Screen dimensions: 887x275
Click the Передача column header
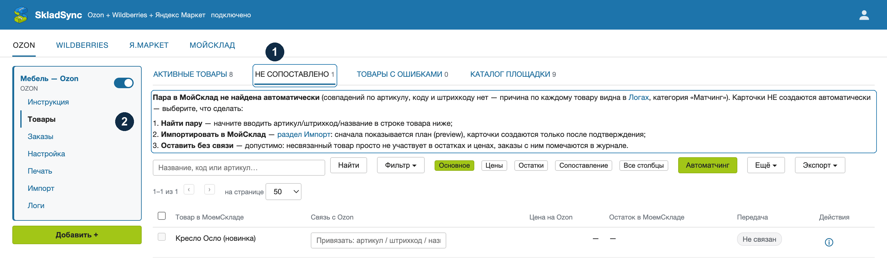tap(752, 217)
